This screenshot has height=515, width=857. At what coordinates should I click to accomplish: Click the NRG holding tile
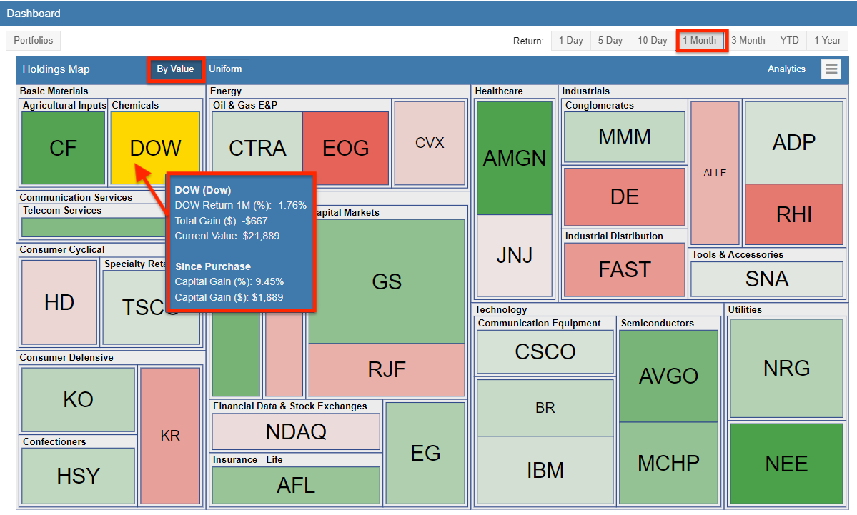pyautogui.click(x=786, y=368)
